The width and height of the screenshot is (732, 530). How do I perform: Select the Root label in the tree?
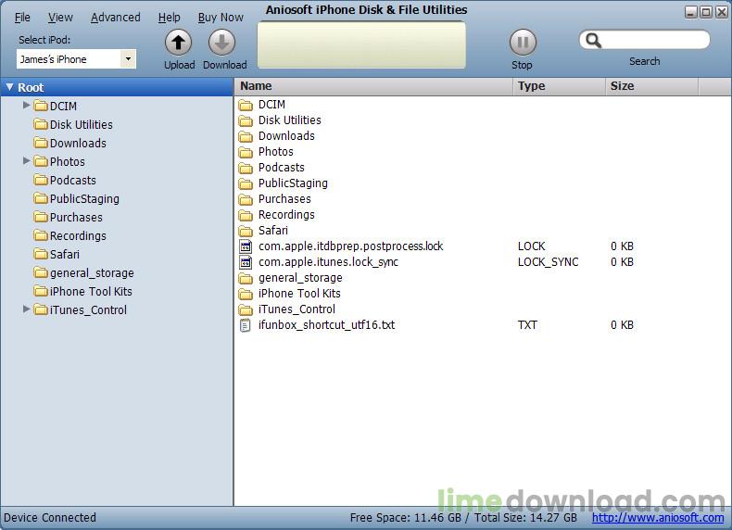click(x=31, y=87)
